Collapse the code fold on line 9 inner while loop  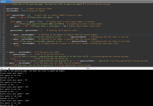5,22
